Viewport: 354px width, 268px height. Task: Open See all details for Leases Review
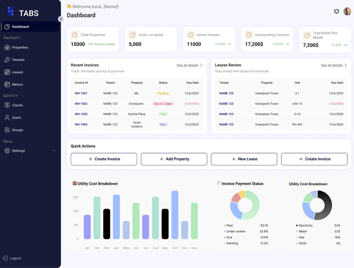(333, 65)
